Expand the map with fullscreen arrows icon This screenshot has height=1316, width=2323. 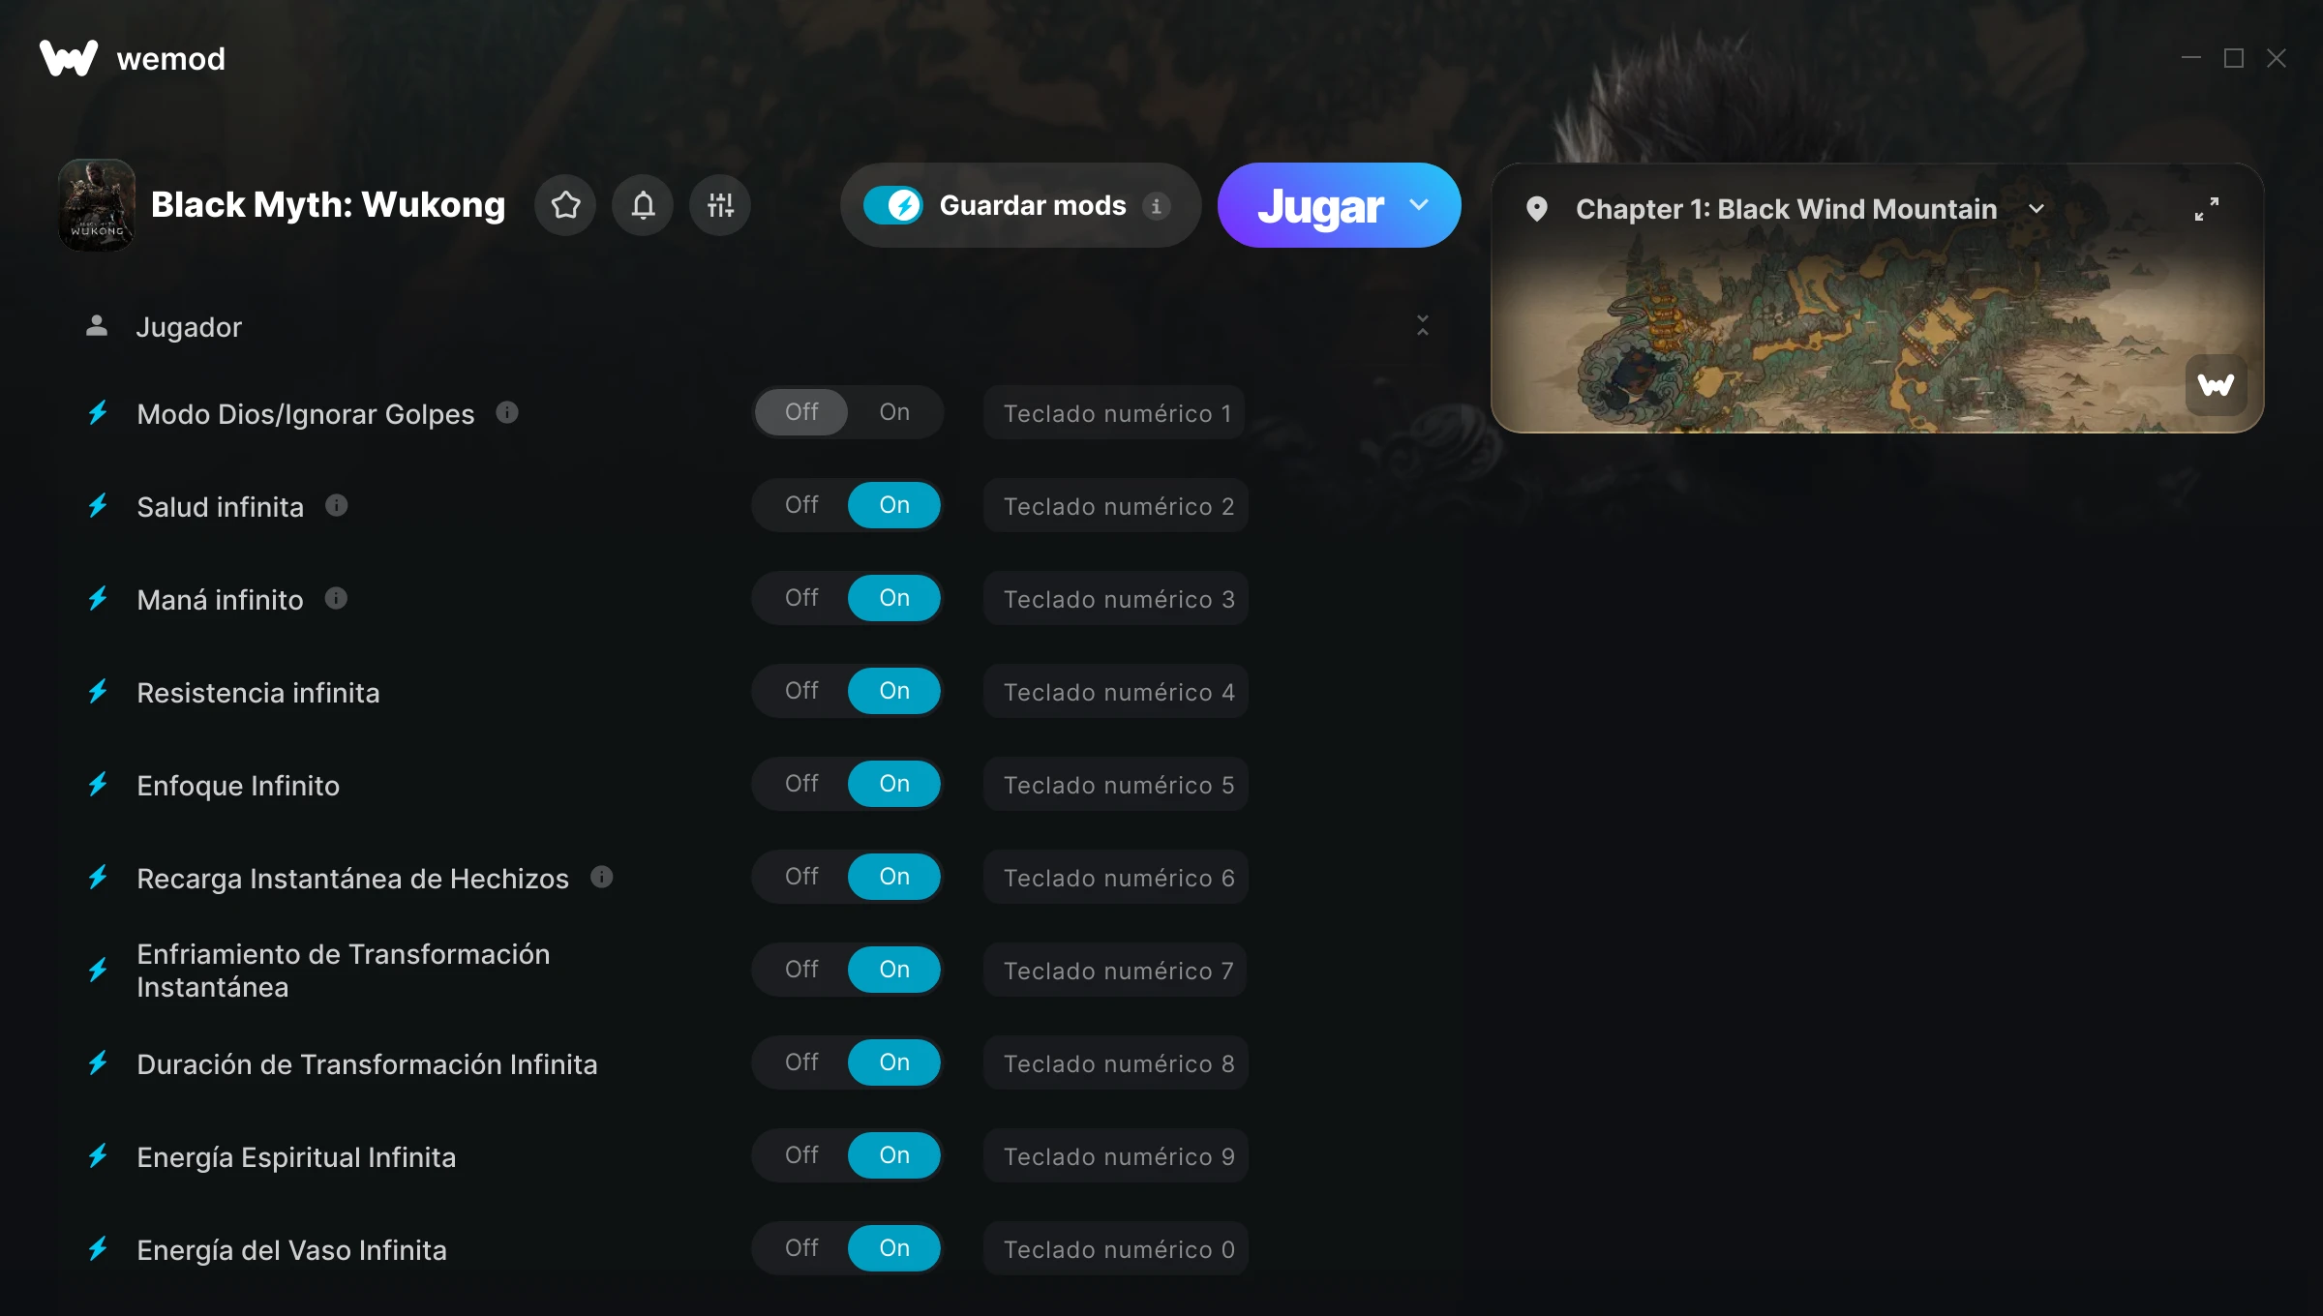pyautogui.click(x=2207, y=209)
